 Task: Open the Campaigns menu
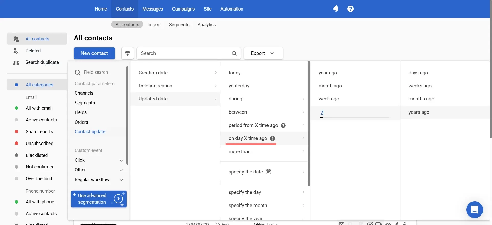pyautogui.click(x=183, y=9)
